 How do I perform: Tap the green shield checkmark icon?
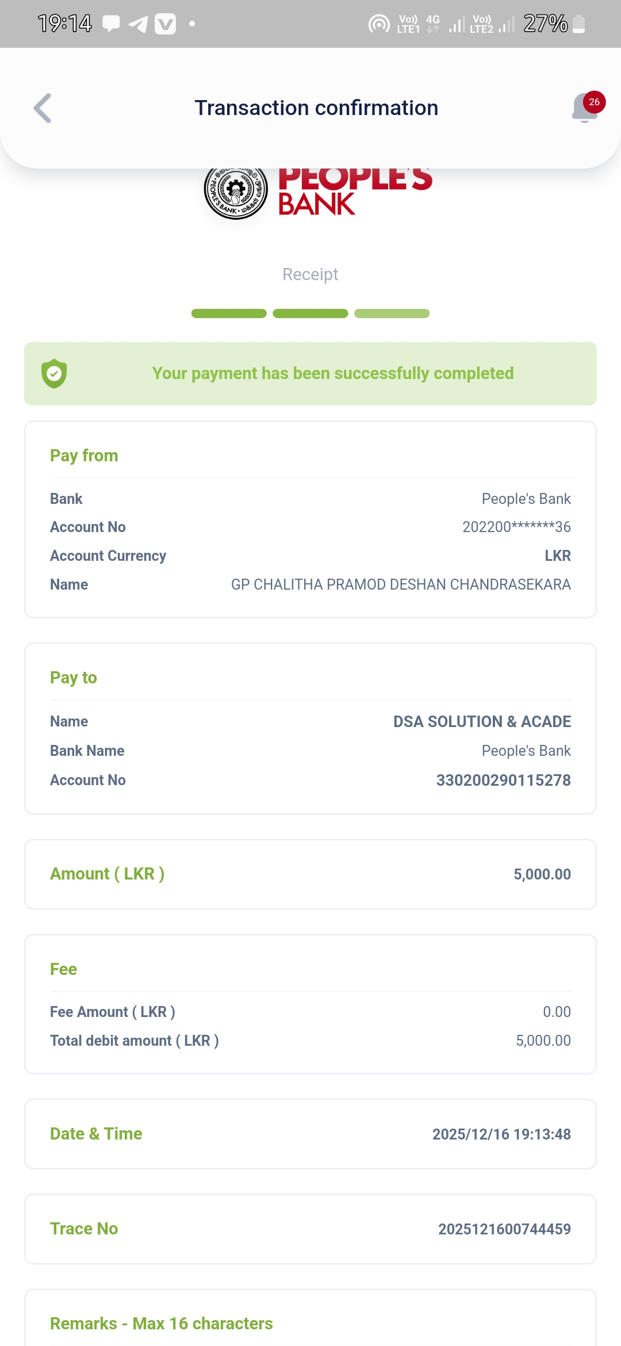(54, 374)
